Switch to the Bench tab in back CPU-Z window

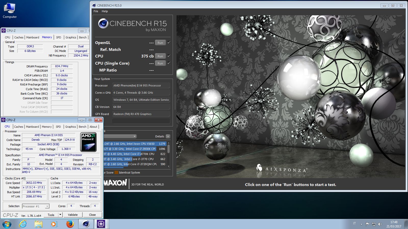pyautogui.click(x=83, y=37)
